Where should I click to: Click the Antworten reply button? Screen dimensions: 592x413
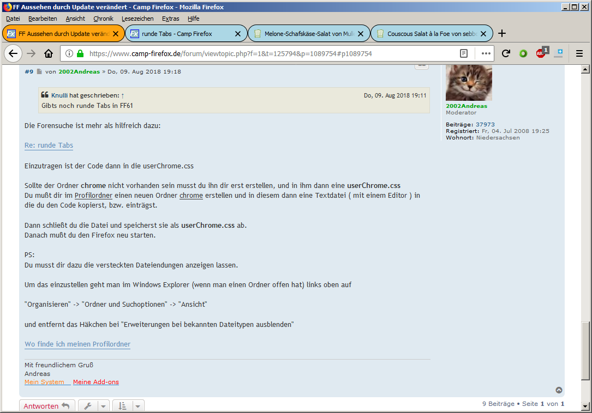tap(47, 406)
